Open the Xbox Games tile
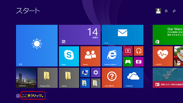183x103 pixels. [128, 62]
